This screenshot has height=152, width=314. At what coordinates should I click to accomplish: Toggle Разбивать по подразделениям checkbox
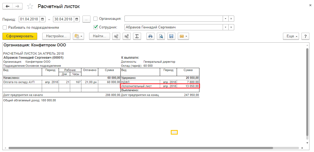tap(5, 27)
